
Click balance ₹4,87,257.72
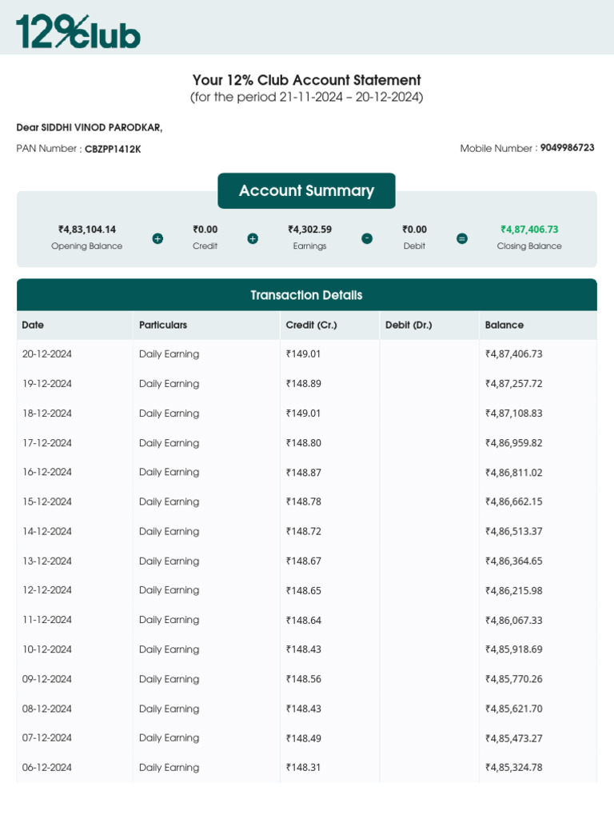514,383
